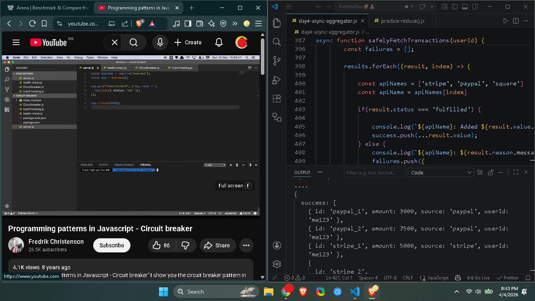Open Output panel more actions ellipsis

coord(501,172)
